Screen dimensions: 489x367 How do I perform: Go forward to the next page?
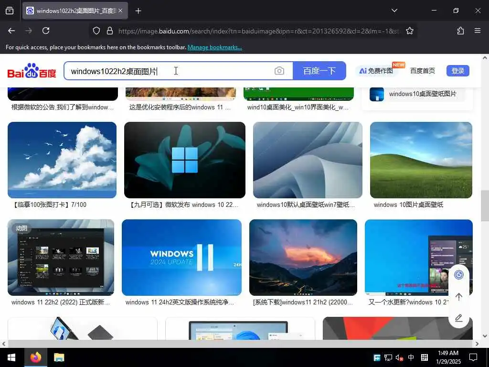(x=29, y=31)
